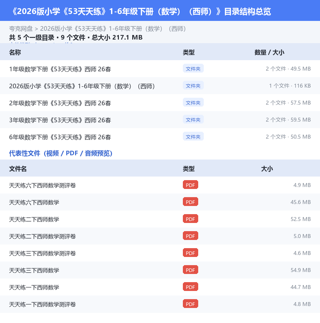Click PDF badge for 天天练六下西师数学 45.6 MB
Image resolution: width=320 pixels, height=323 pixels.
click(191, 202)
